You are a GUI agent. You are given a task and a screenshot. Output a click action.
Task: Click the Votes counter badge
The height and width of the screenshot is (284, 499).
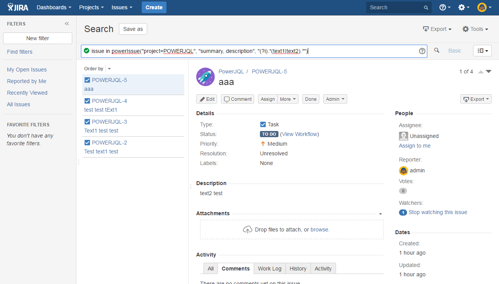tap(403, 190)
